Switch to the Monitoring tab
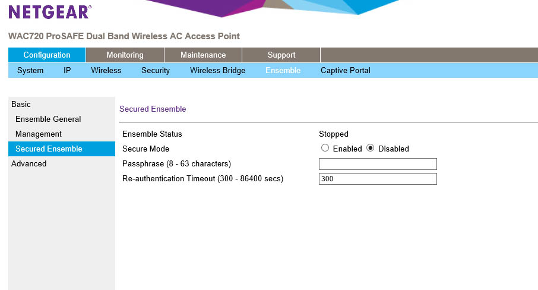Viewport: 538px width, 290px height. (125, 55)
